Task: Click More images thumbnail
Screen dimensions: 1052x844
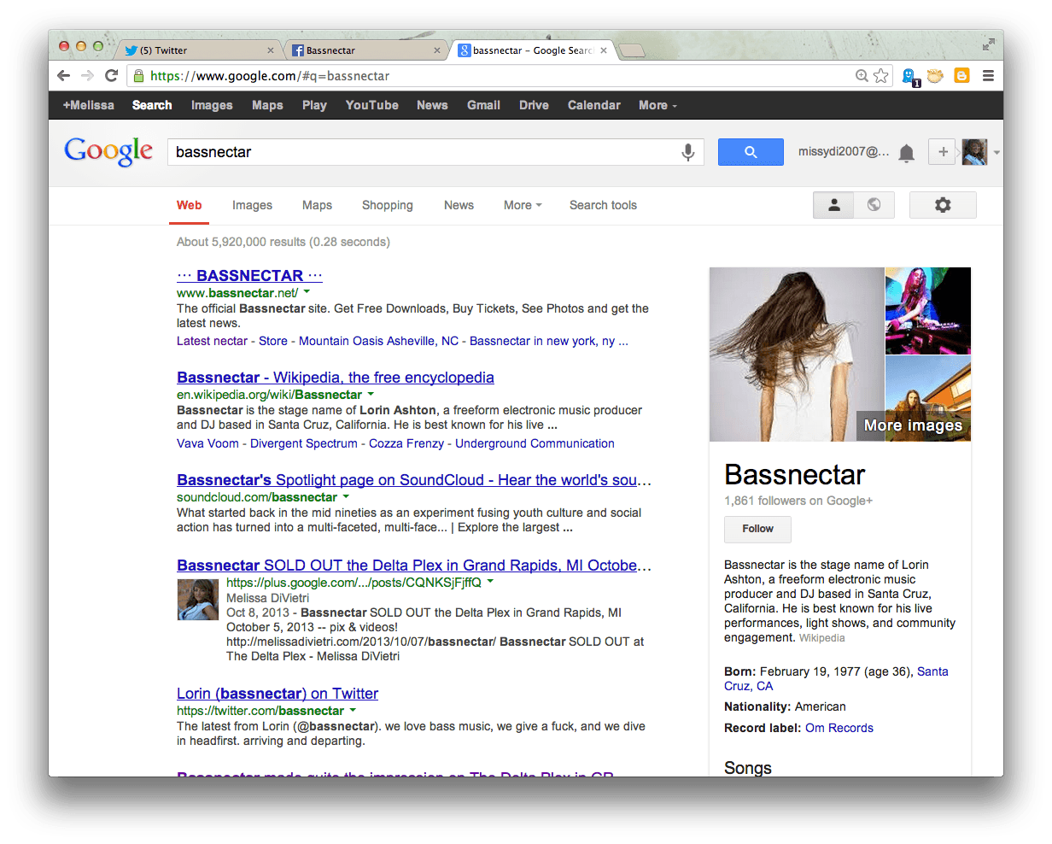Action: 913,425
